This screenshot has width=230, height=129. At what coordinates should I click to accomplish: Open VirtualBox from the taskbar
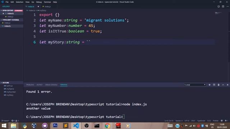click(x=34, y=126)
